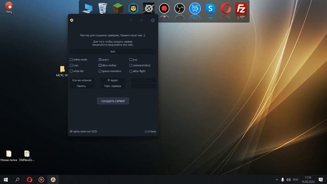Launch the crosshair icon app in dock
327x184 pixels.
pyautogui.click(x=149, y=8)
